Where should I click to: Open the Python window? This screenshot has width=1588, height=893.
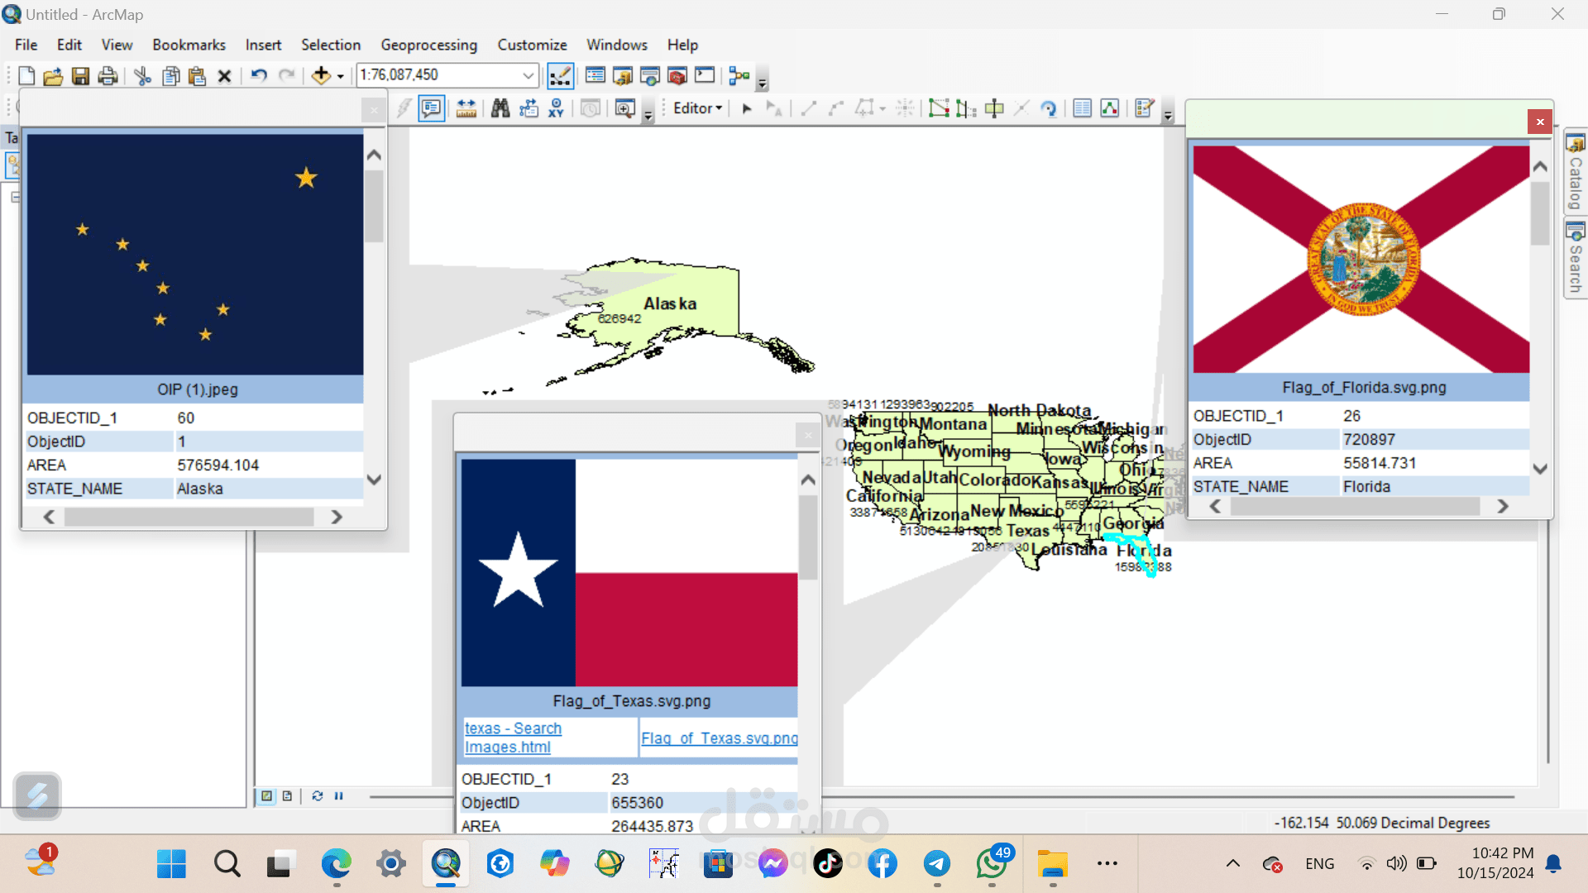(x=705, y=76)
